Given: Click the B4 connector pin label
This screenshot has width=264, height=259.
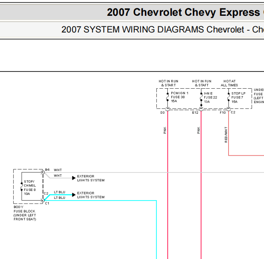Looking at the screenshot, I should 47,169.
